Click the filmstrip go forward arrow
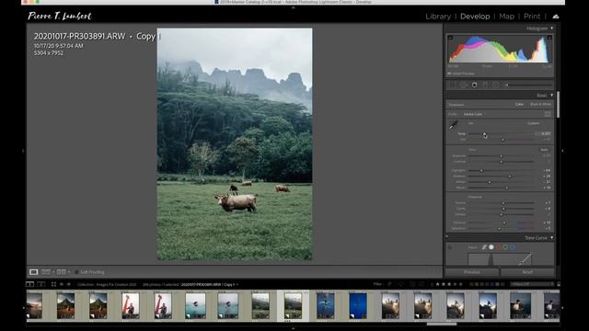The image size is (589, 331). [68, 284]
